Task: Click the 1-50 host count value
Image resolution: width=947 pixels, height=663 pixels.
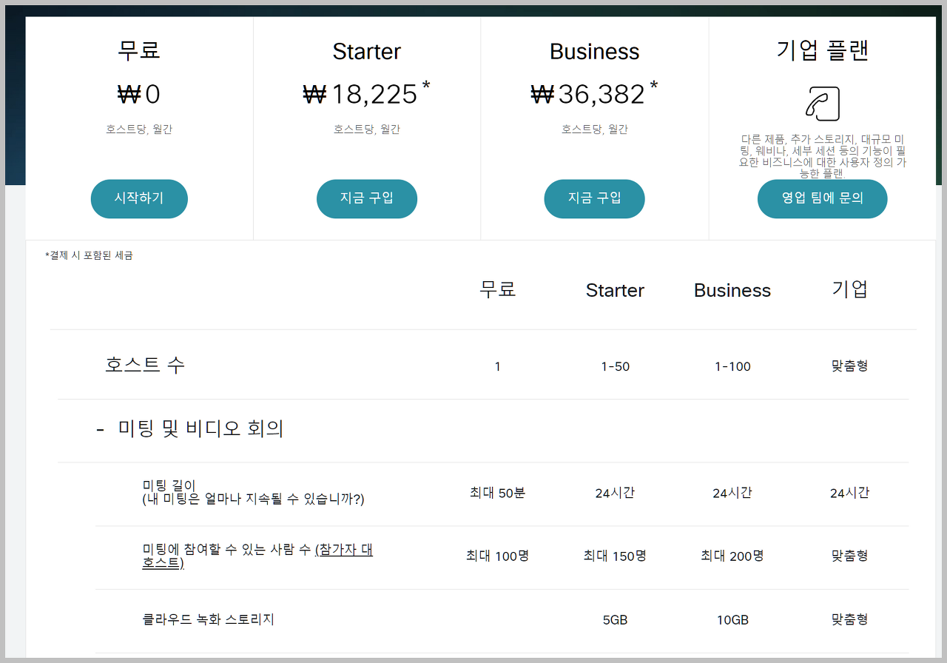Action: point(615,366)
